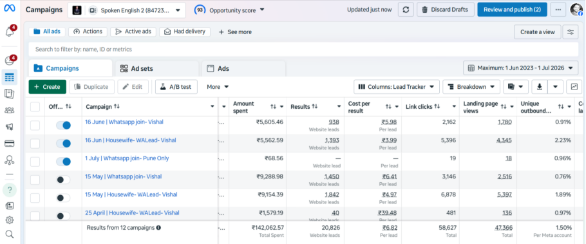Image resolution: width=586 pixels, height=244 pixels.
Task: Open the charts panel icon
Action: (x=574, y=87)
